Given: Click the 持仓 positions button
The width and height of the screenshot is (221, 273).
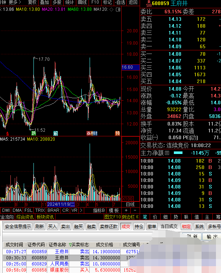Looking at the screenshot, I should coord(139,227).
